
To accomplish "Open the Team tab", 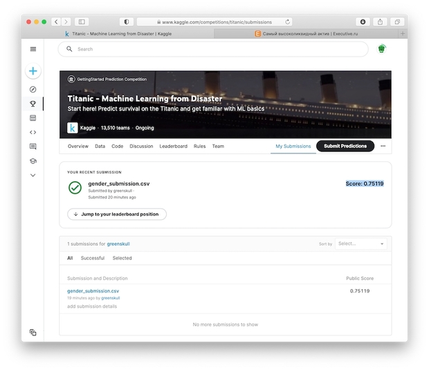I will (x=218, y=147).
